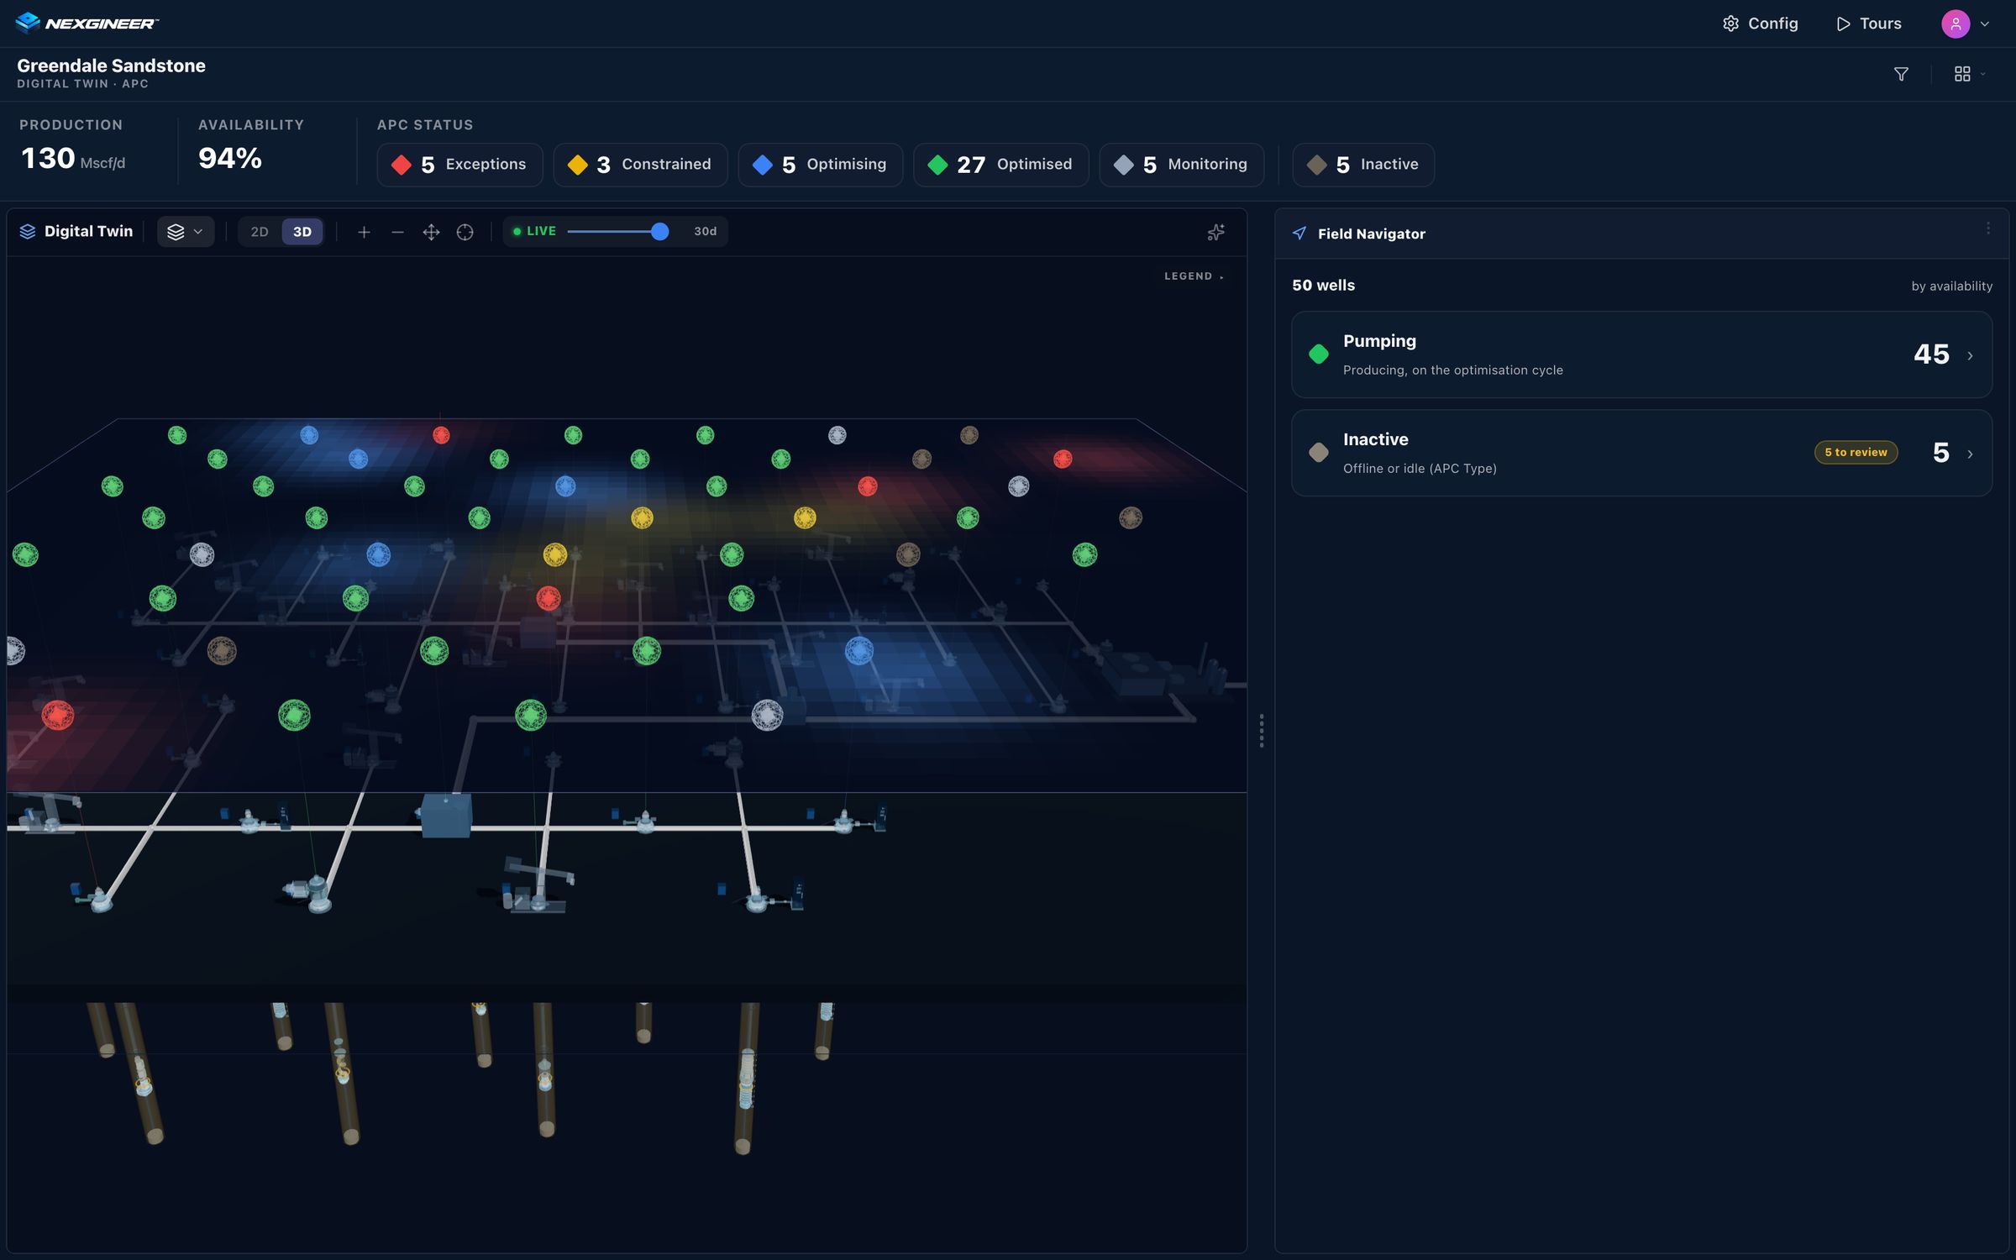Set the time range to 30d
Viewport: 2016px width, 1260px height.
pyautogui.click(x=705, y=231)
